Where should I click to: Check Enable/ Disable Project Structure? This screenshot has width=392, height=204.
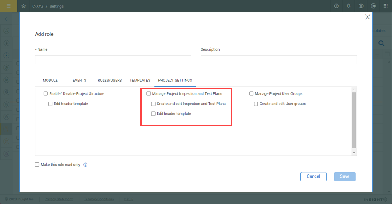[x=46, y=94]
